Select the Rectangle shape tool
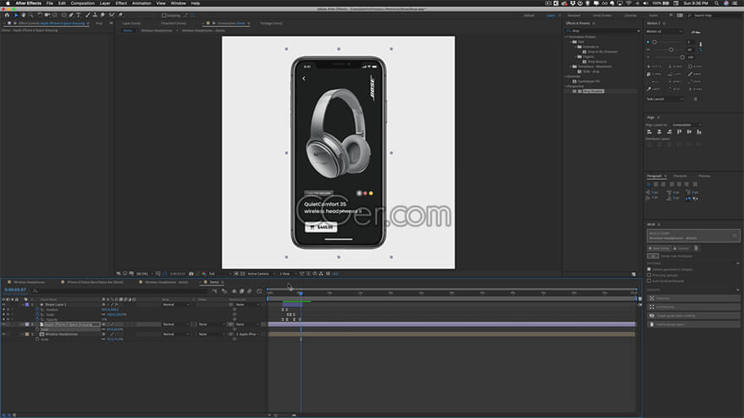The image size is (744, 418). click(63, 15)
